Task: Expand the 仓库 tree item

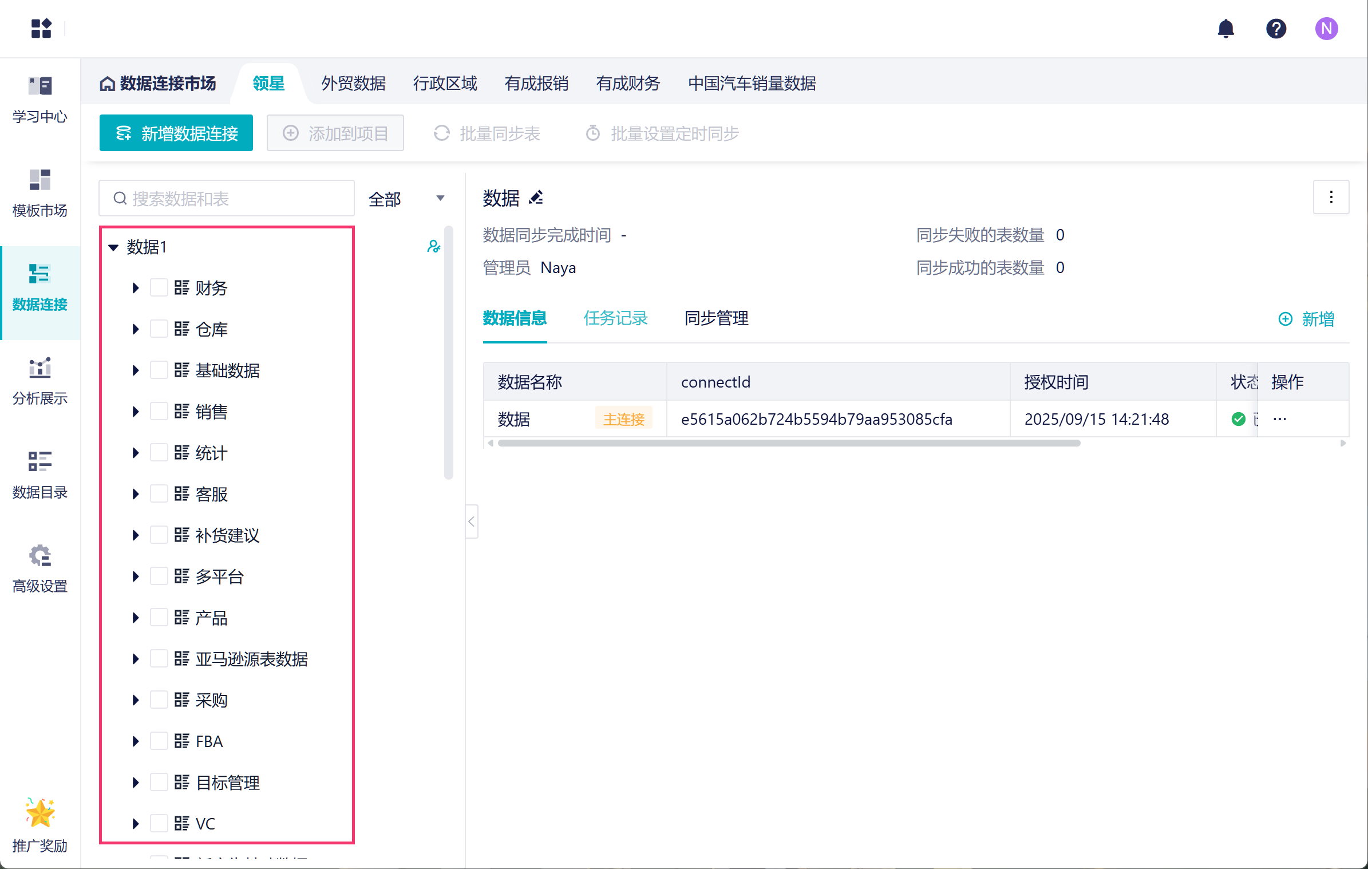Action: click(x=136, y=329)
